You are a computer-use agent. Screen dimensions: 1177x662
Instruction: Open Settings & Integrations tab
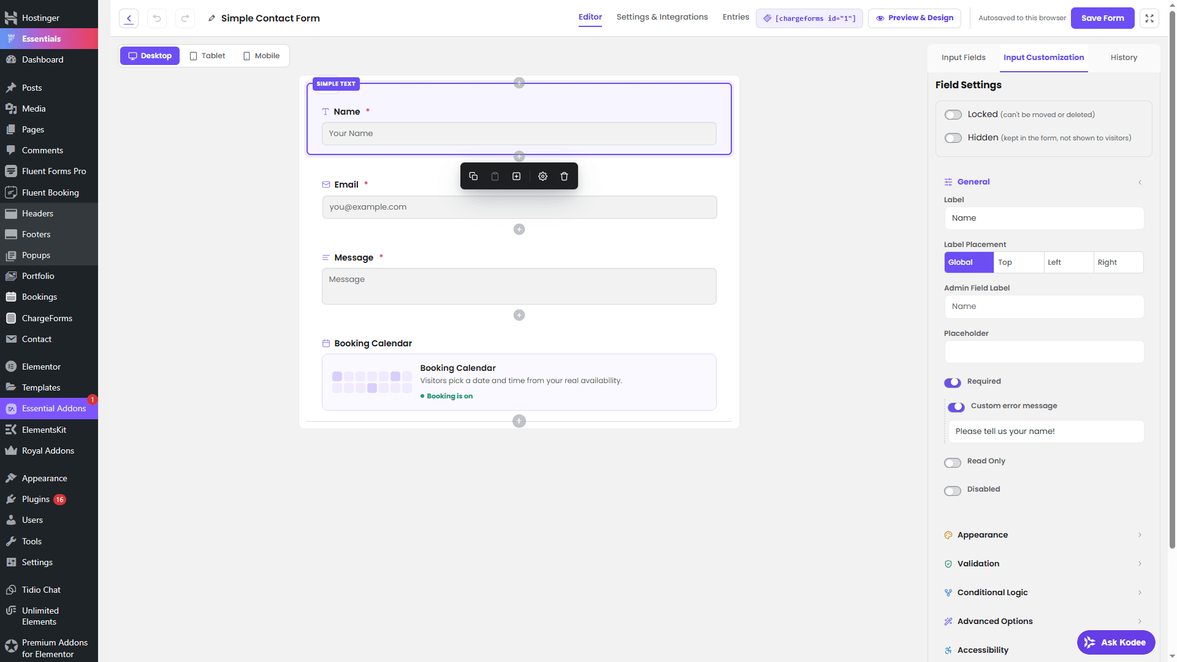(662, 17)
